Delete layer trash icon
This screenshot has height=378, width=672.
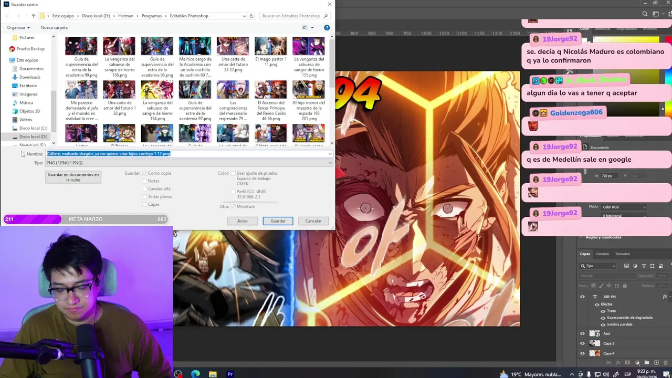(x=665, y=363)
